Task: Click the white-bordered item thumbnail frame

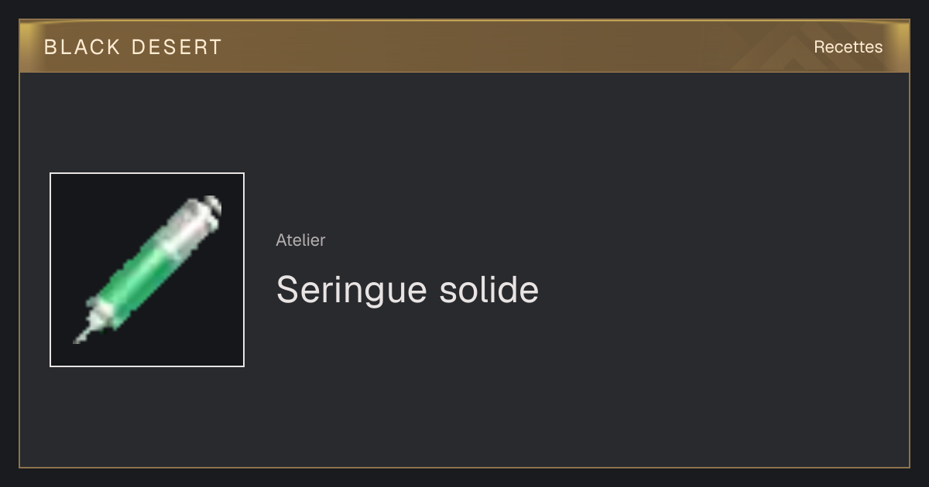Action: [x=147, y=270]
